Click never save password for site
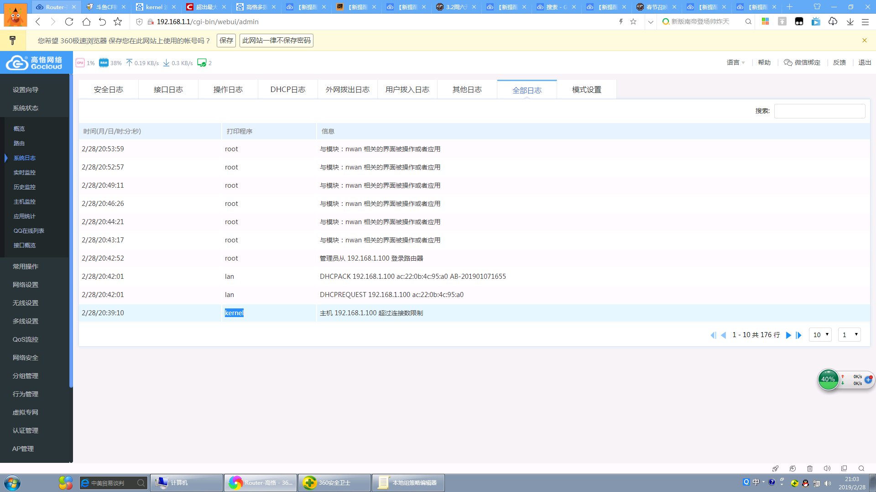The image size is (876, 492). point(276,41)
